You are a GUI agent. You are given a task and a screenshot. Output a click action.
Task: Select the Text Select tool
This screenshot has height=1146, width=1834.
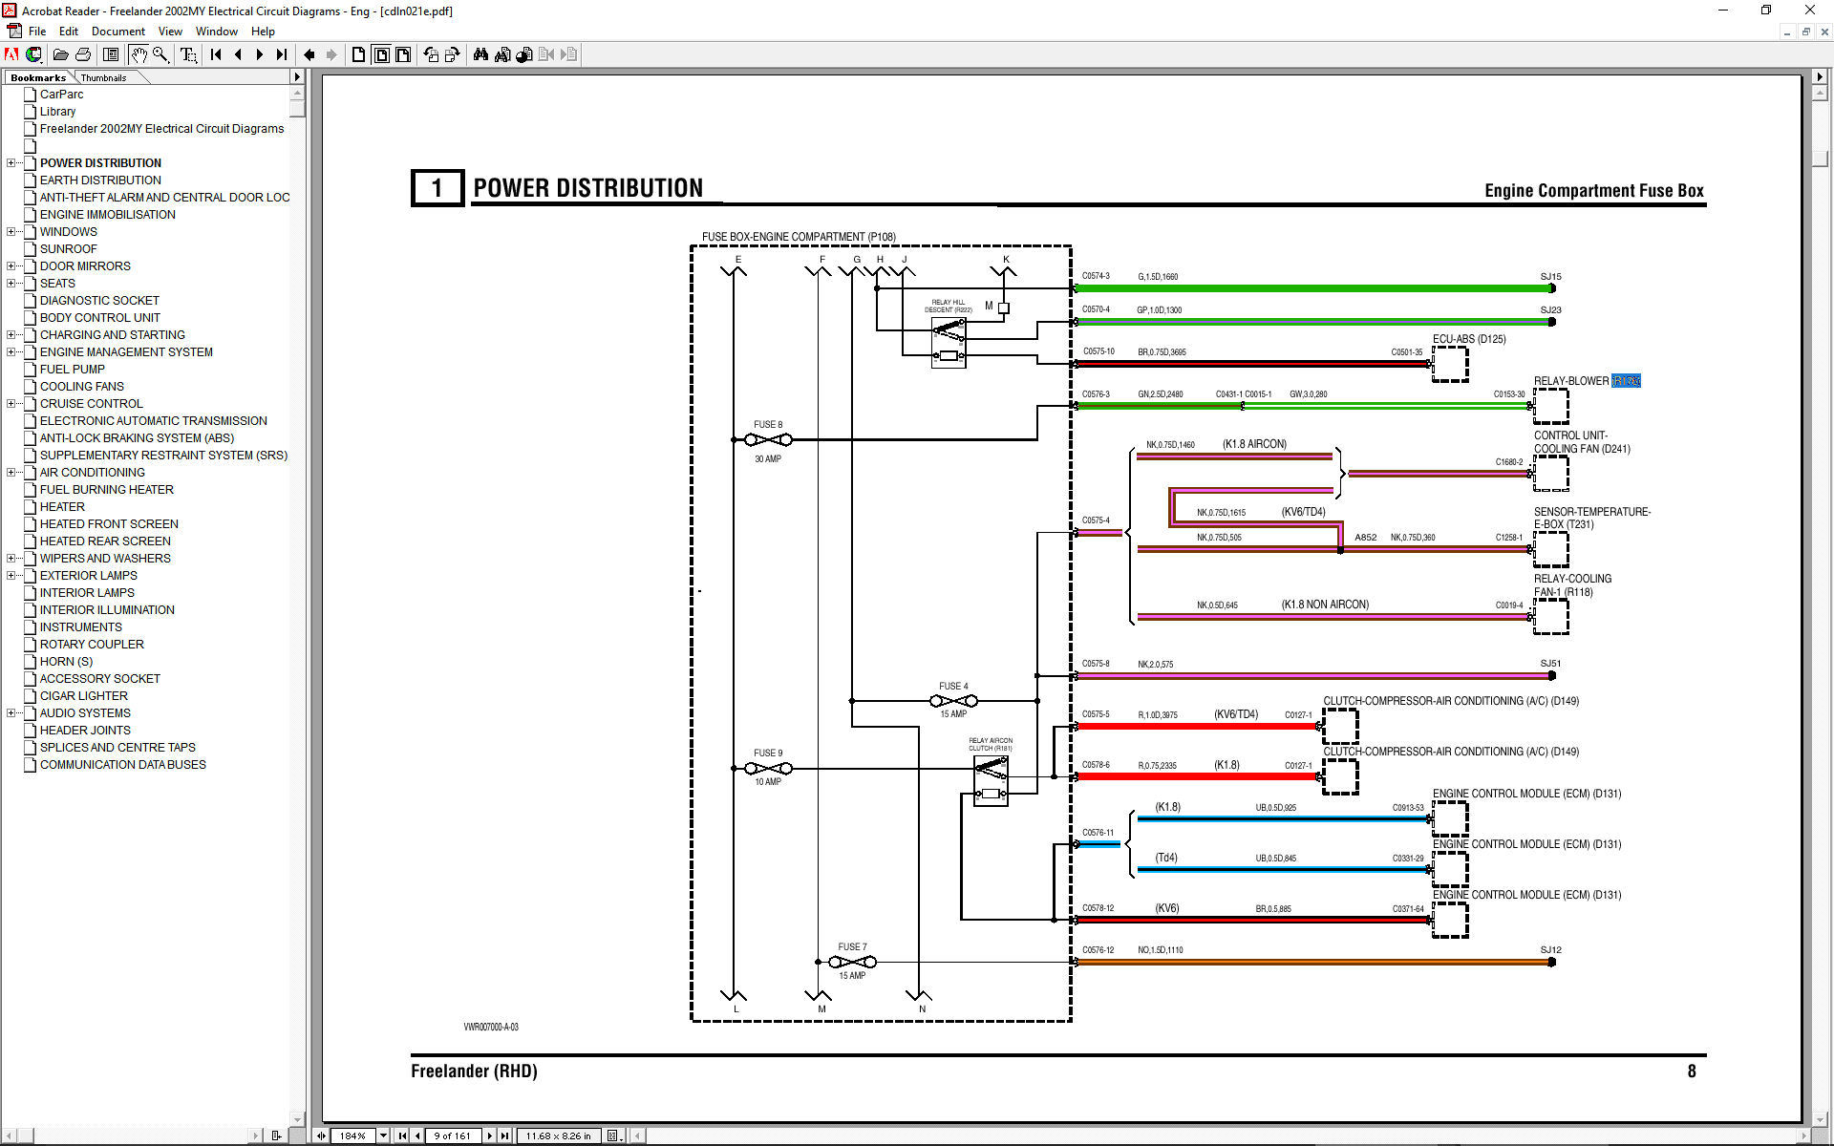tap(188, 54)
